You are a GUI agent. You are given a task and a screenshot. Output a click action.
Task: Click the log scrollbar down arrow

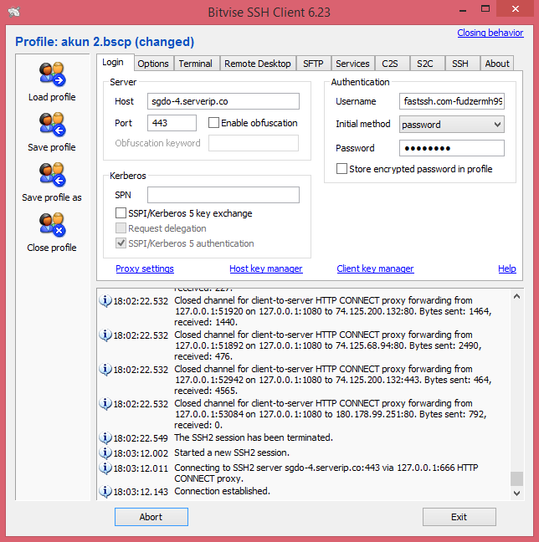(x=517, y=493)
